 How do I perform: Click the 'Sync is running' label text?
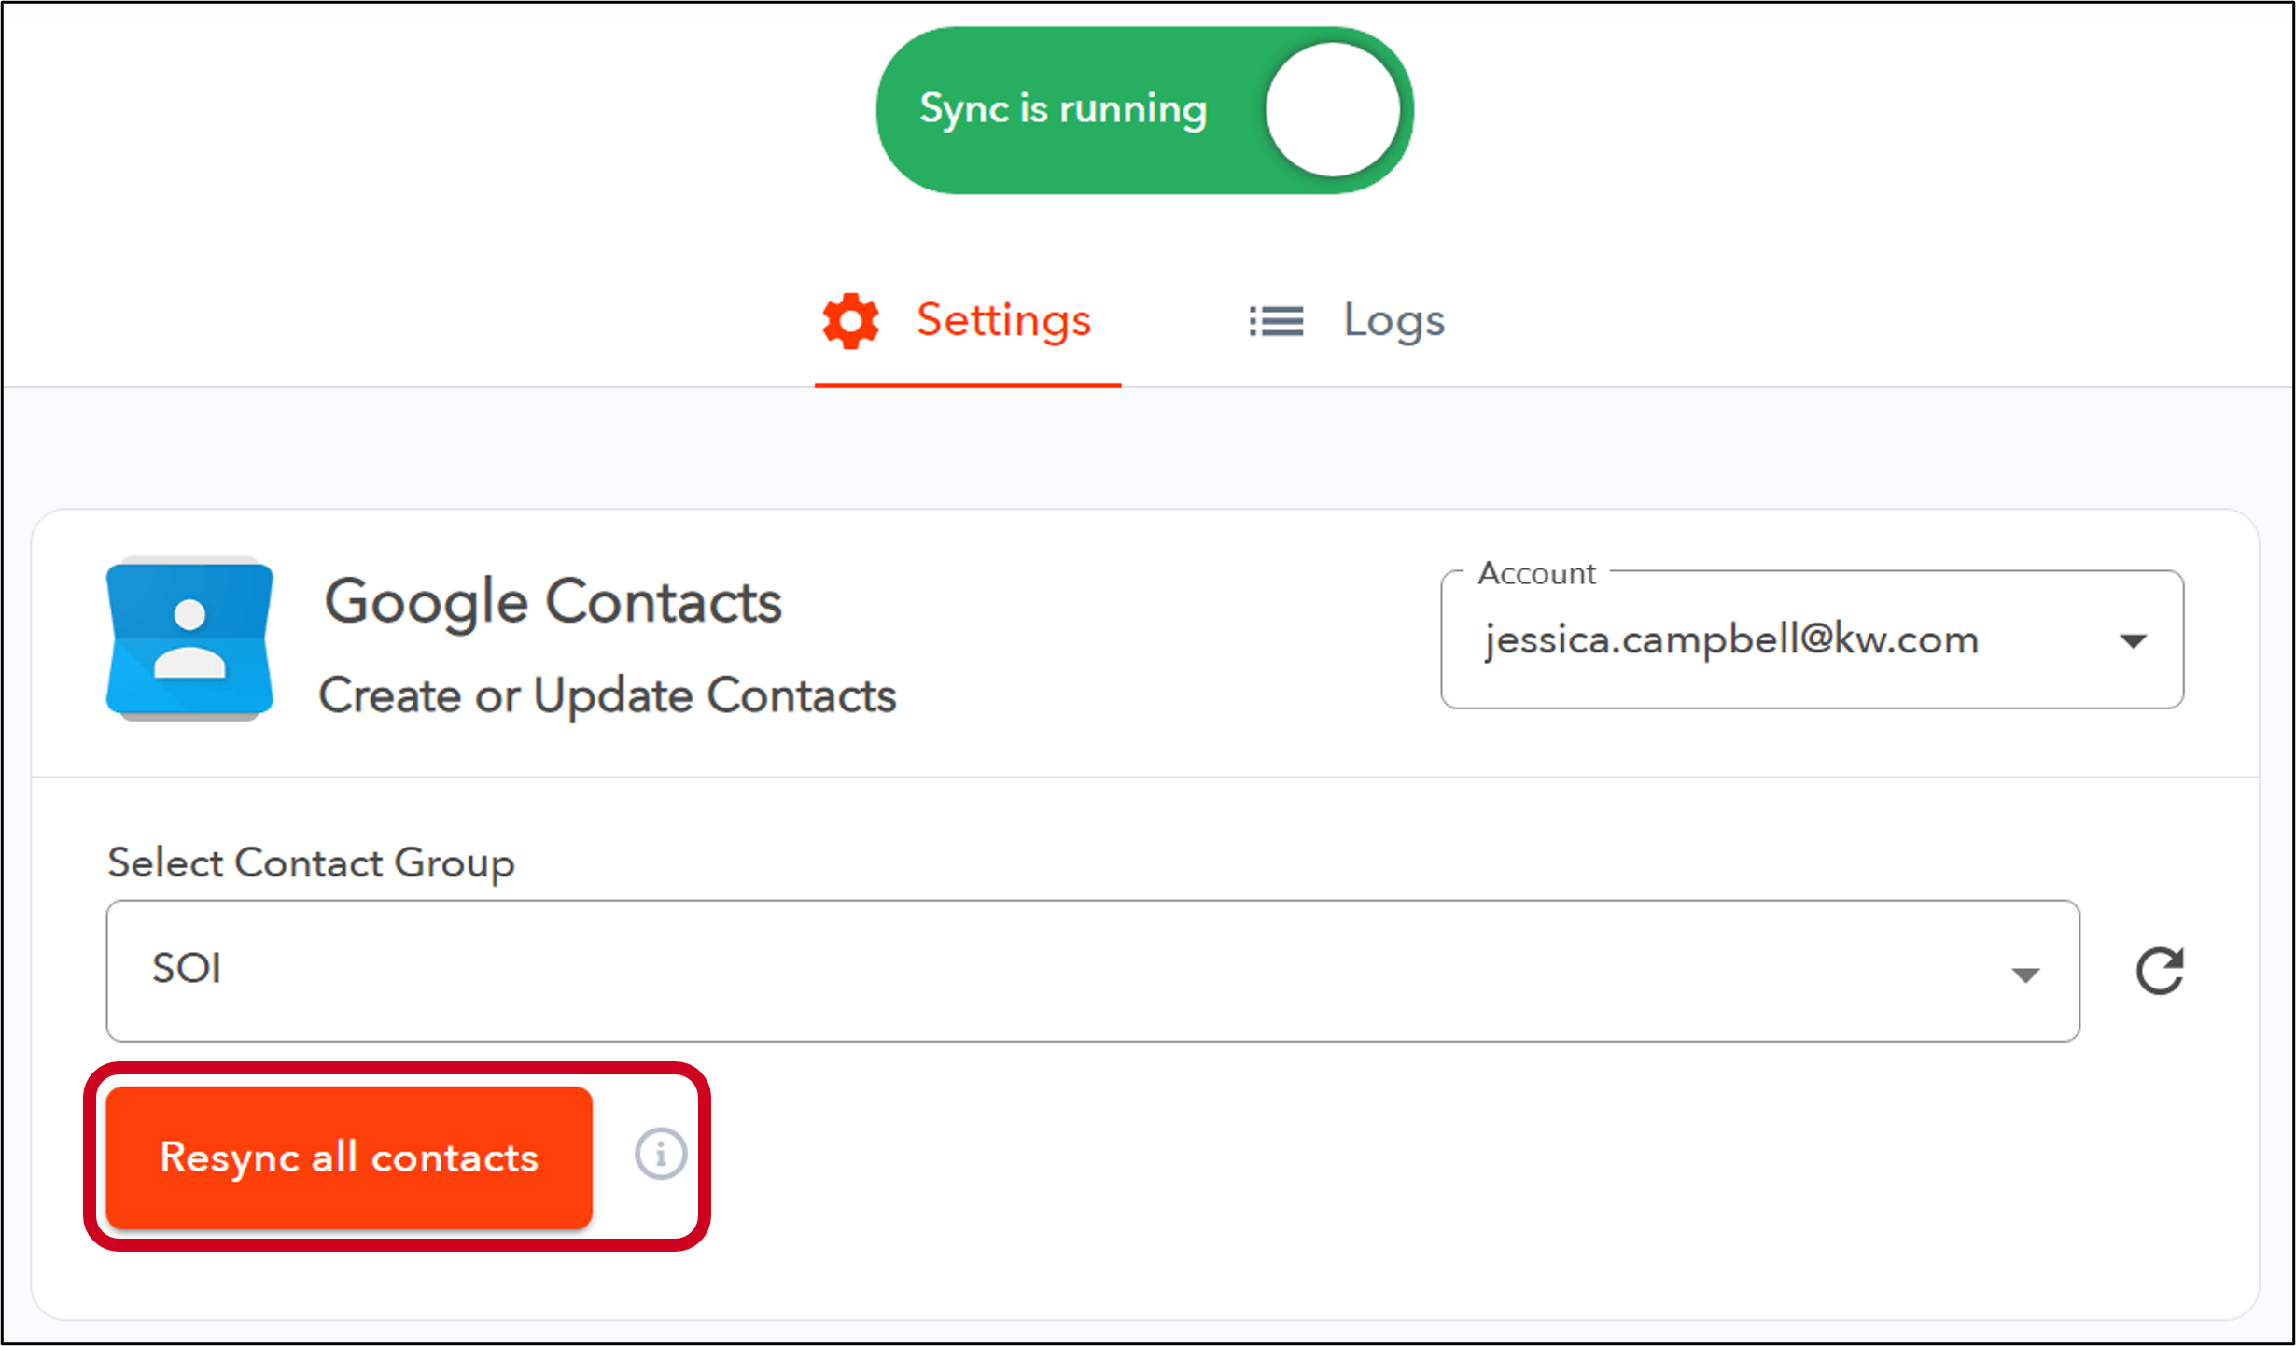click(1063, 109)
